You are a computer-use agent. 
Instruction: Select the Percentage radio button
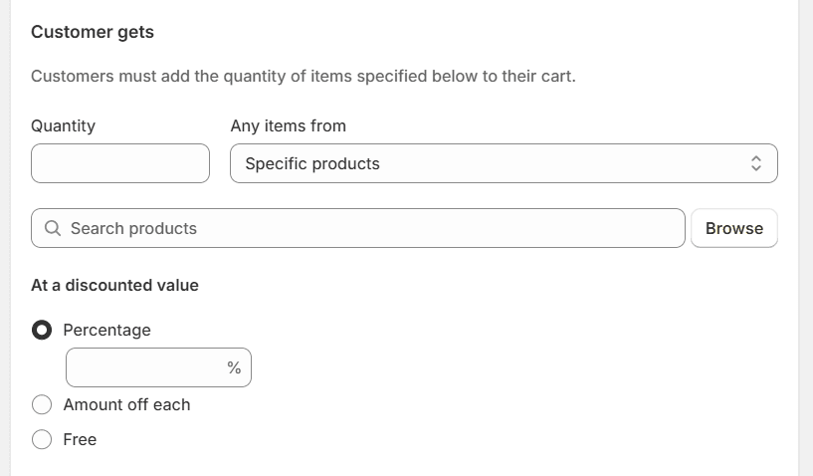[x=42, y=330]
